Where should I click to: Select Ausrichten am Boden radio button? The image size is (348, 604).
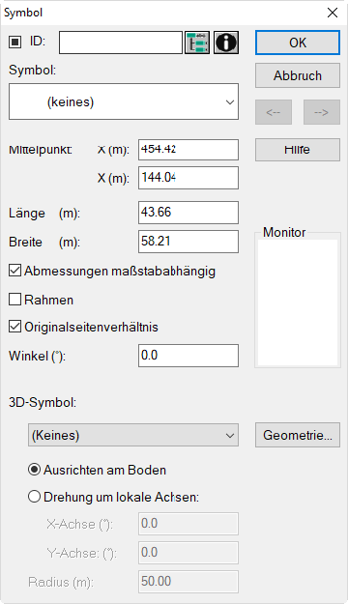(x=34, y=470)
